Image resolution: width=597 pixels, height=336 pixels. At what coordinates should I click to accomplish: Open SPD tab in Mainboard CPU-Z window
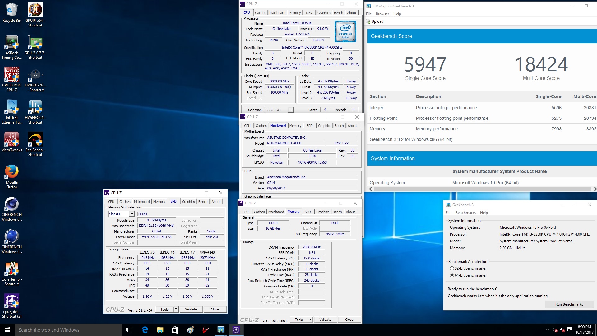coord(309,126)
